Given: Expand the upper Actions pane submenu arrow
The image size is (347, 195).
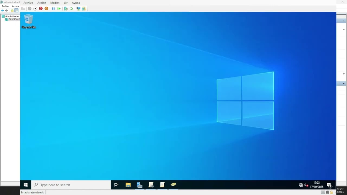Looking at the screenshot, I should pos(344,29).
